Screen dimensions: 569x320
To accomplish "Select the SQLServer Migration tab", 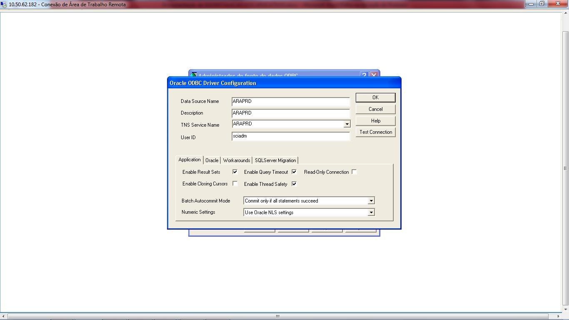I will [275, 160].
